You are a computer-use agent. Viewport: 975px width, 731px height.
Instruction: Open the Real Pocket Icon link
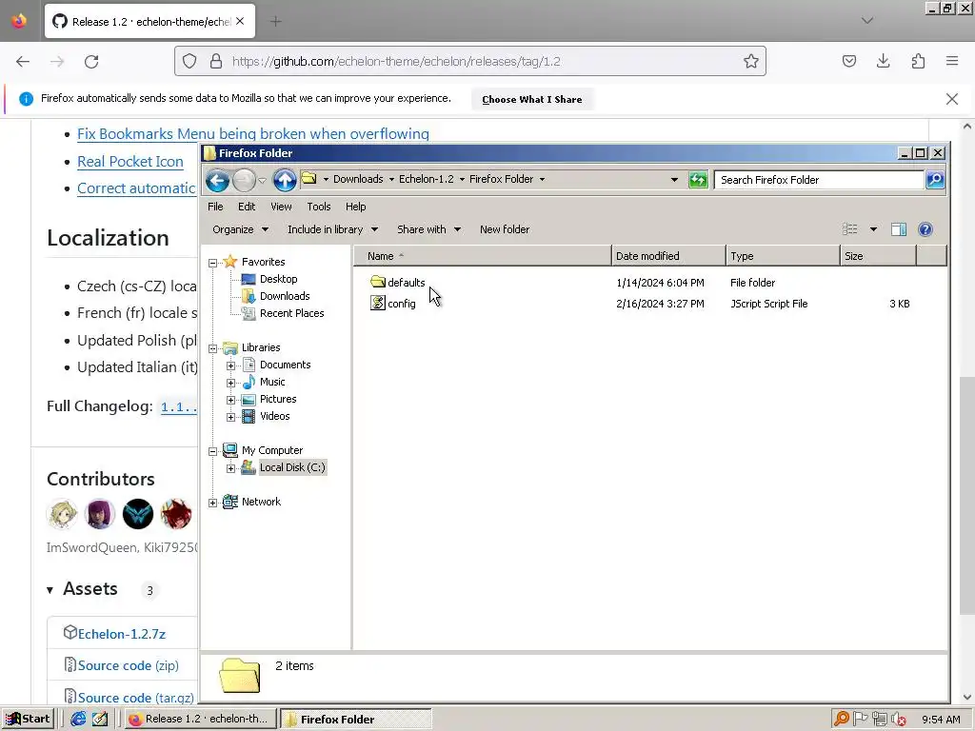(129, 162)
